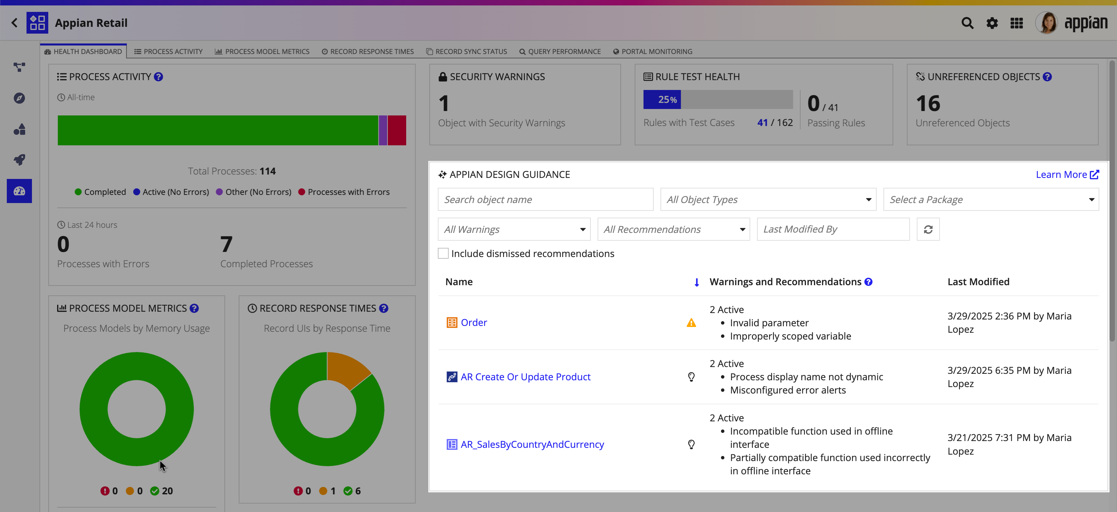The image size is (1117, 512).
Task: Click the 16 Unreferenced Objects count
Action: 928,104
